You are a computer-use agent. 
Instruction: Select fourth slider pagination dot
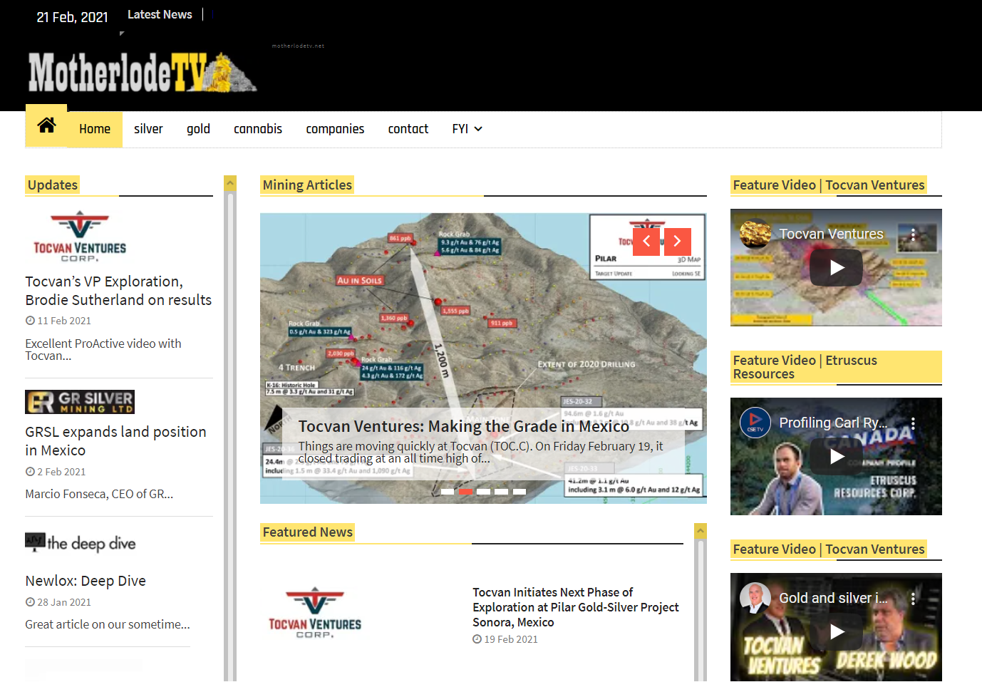click(502, 492)
